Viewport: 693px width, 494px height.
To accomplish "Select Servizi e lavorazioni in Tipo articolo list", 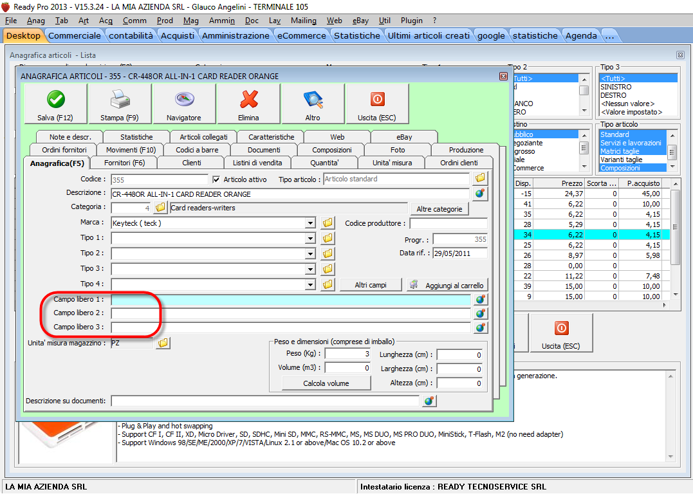I will click(631, 143).
